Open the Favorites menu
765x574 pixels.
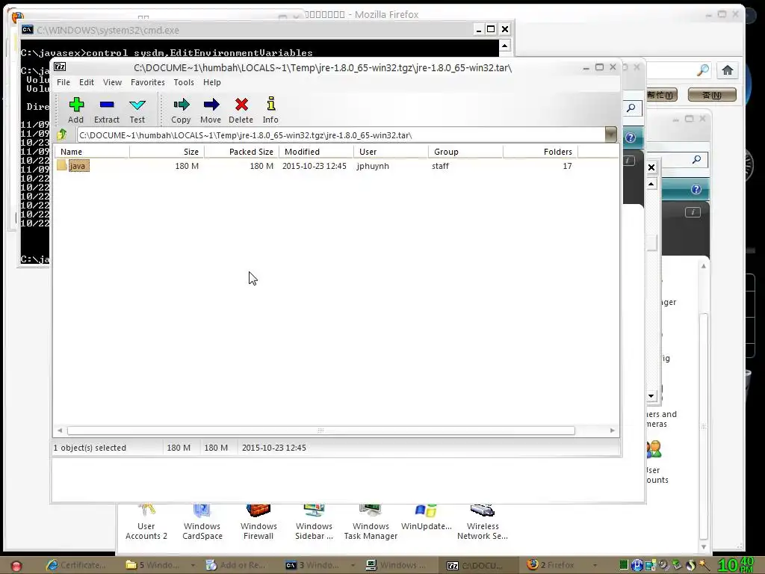click(147, 82)
